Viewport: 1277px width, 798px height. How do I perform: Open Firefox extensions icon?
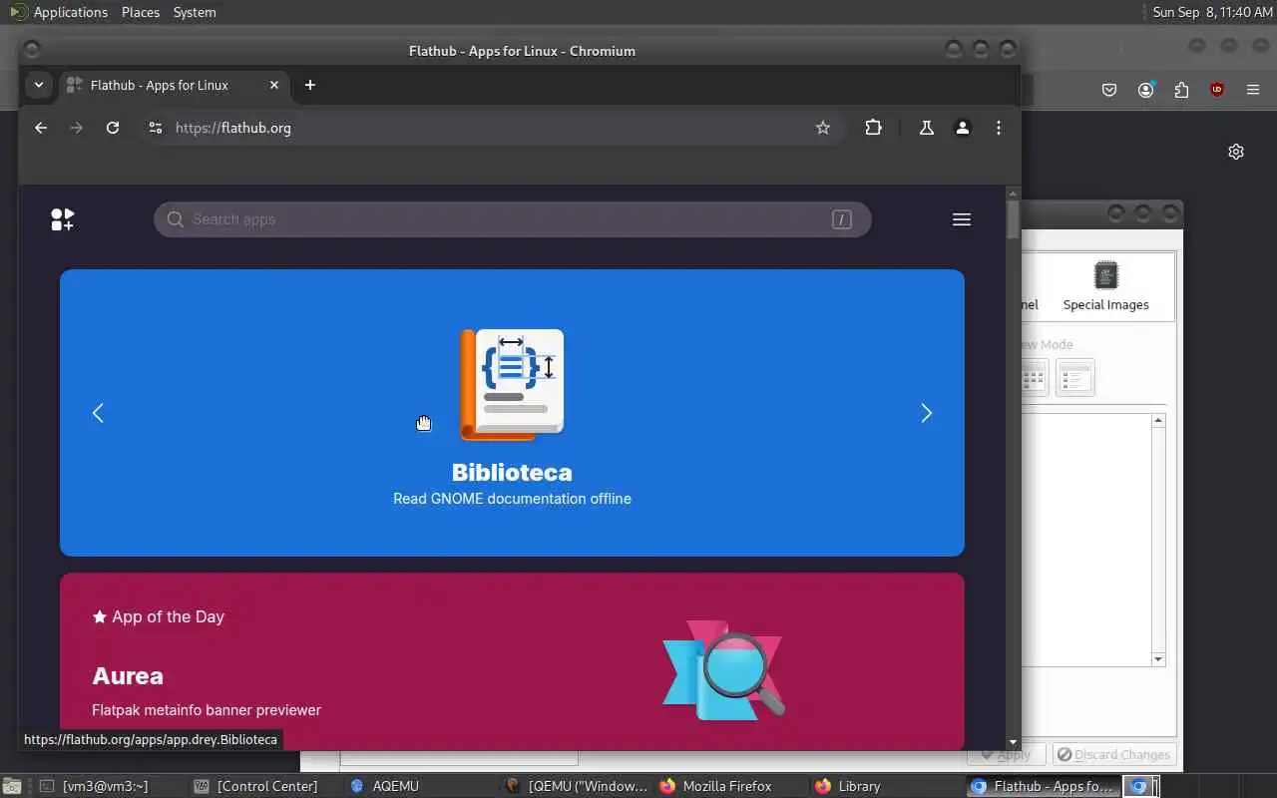pyautogui.click(x=1181, y=90)
